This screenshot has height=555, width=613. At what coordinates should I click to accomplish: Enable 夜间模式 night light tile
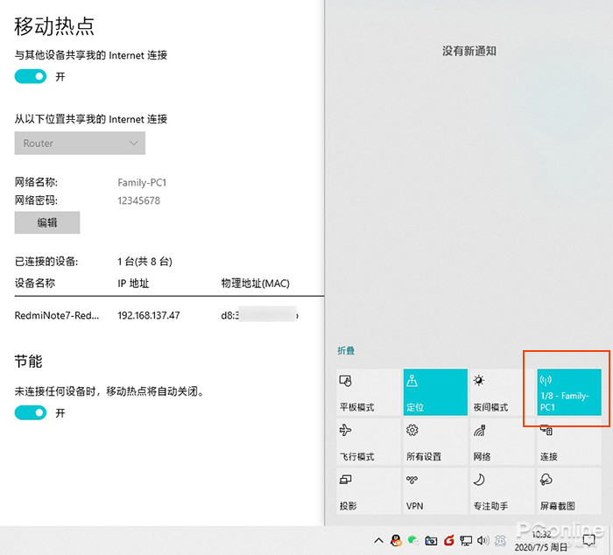pos(502,392)
